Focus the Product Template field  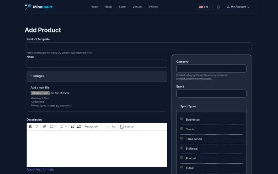click(x=139, y=46)
